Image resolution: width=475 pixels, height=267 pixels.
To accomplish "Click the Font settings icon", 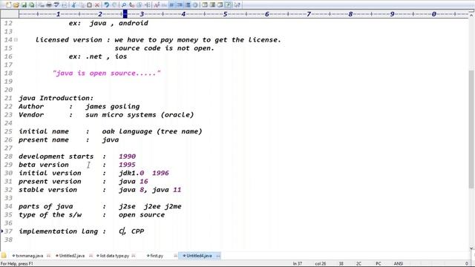I will (157, 5).
